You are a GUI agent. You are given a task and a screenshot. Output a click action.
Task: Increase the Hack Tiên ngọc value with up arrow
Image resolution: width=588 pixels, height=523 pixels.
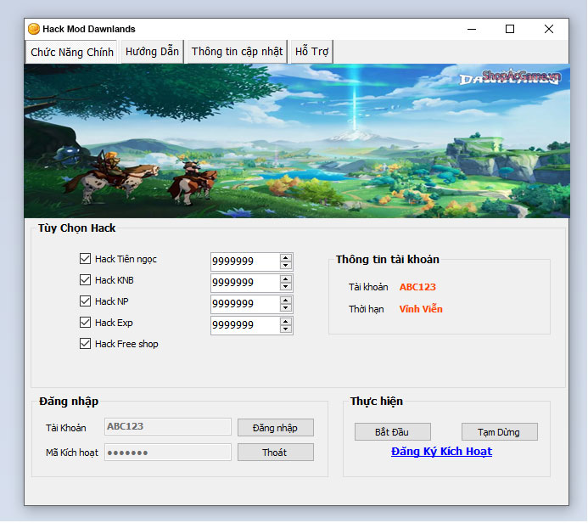click(x=286, y=257)
